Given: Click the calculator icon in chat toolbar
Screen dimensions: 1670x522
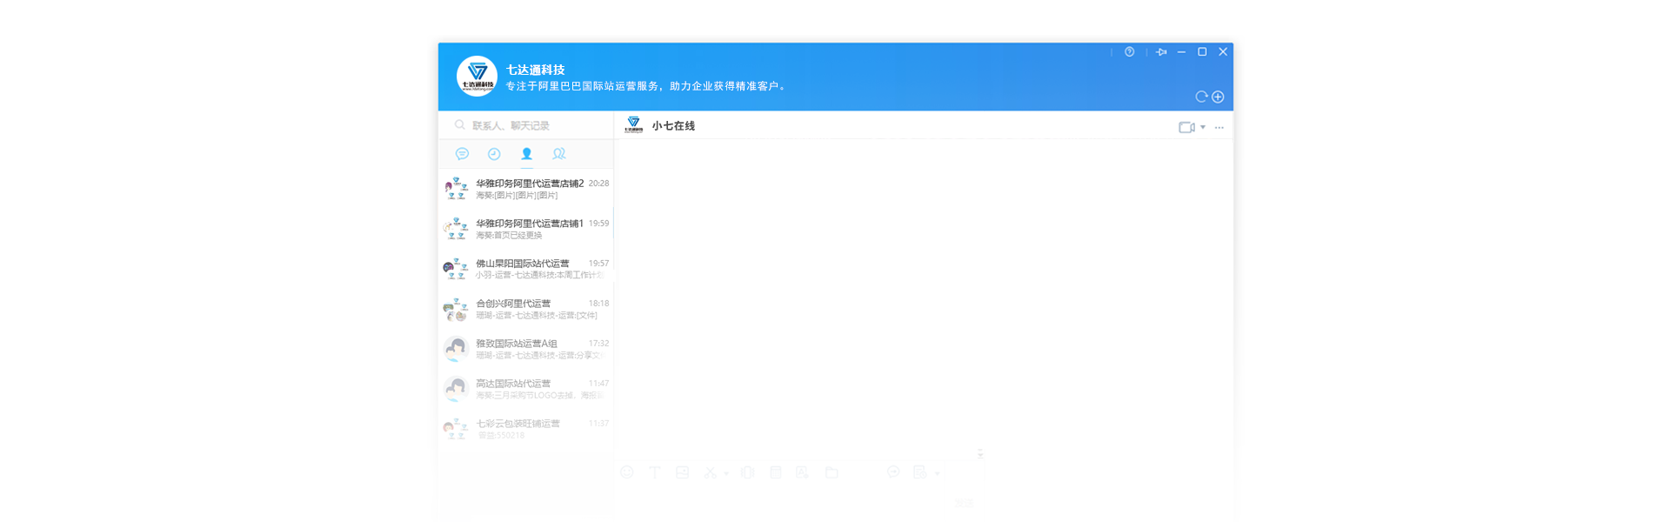Looking at the screenshot, I should tap(776, 472).
